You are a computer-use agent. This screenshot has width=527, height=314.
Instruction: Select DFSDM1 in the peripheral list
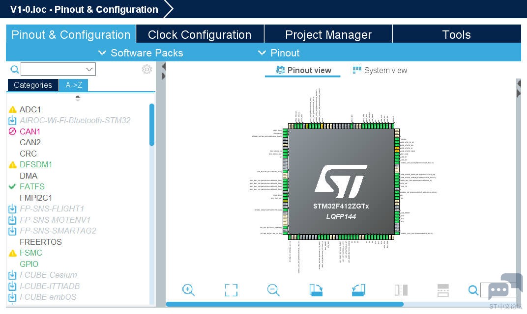tap(36, 165)
